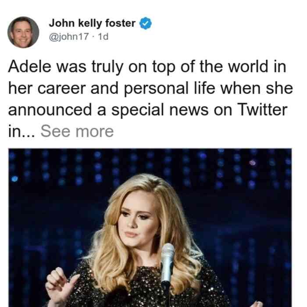Open the John kelly foster display name

(x=92, y=23)
